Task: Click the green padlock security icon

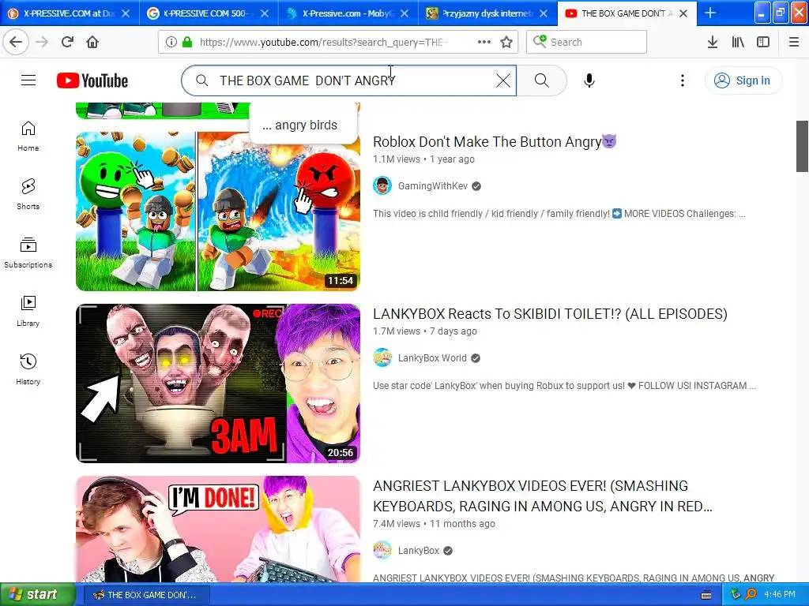Action: 187,42
